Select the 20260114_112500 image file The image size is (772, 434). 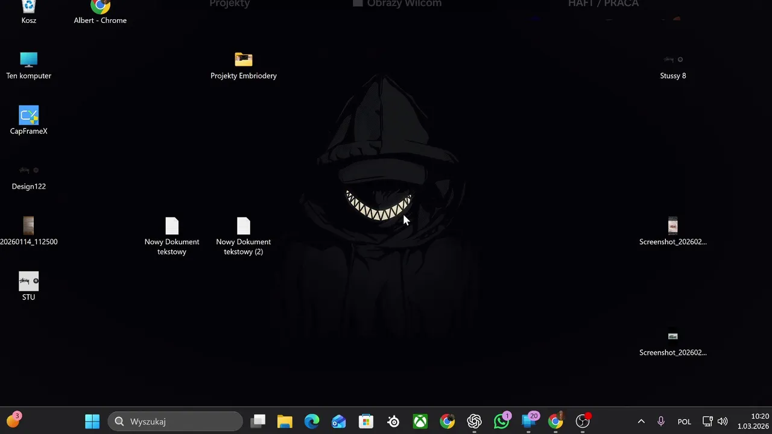(28, 231)
